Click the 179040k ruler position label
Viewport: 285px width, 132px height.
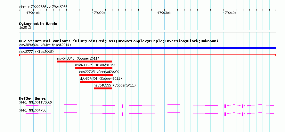[x=230, y=13]
